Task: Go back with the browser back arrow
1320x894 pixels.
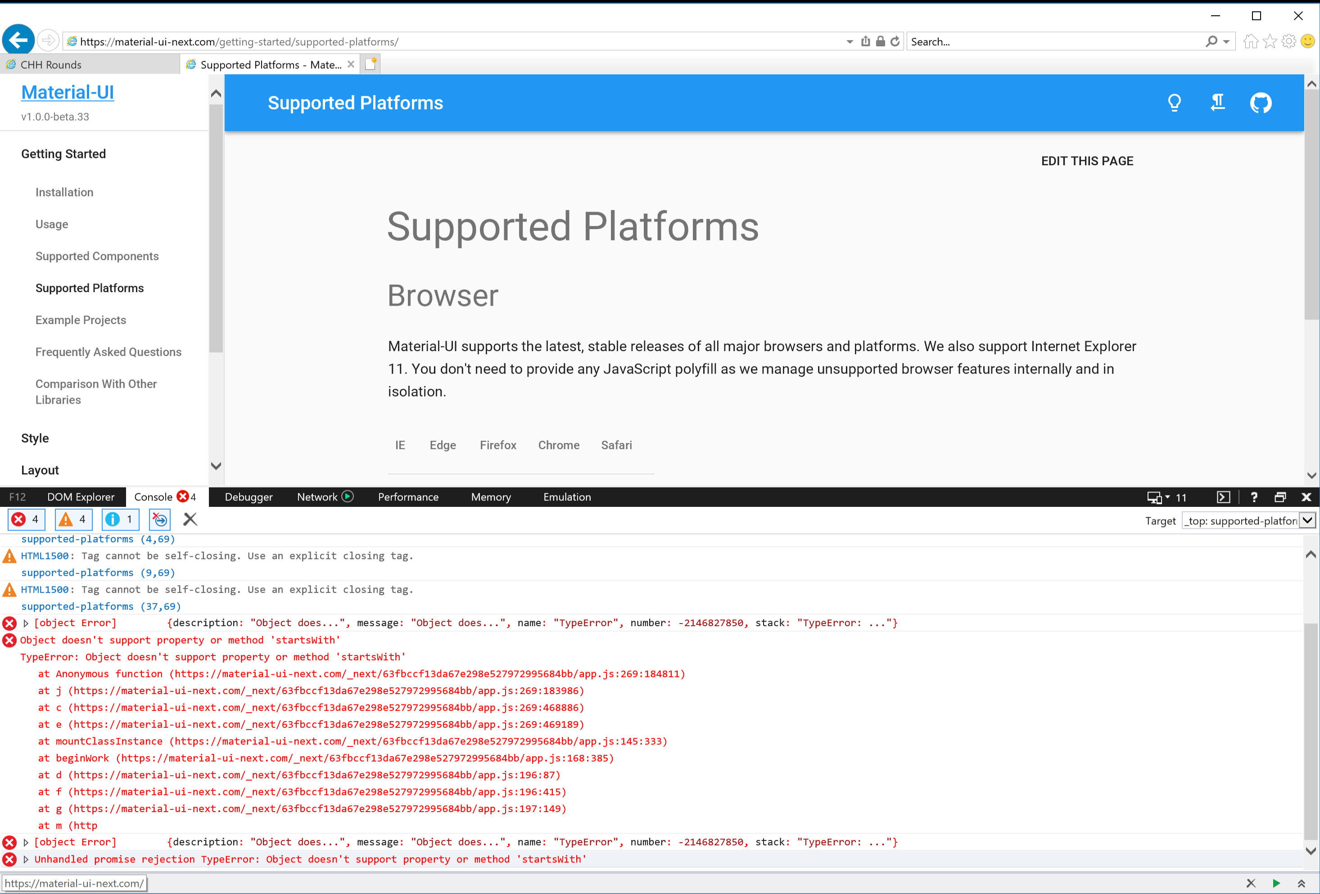Action: click(x=18, y=41)
